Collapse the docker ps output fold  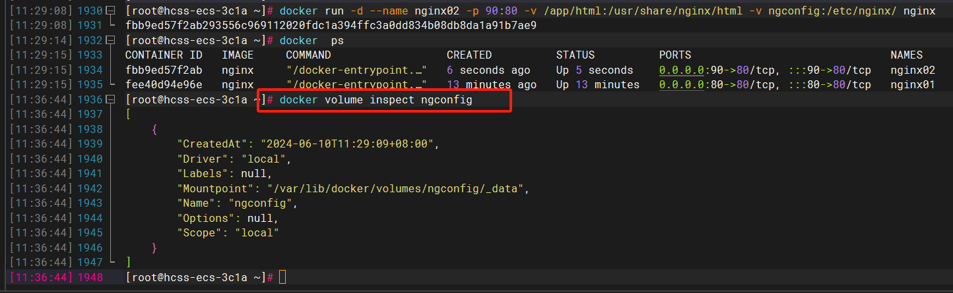[110, 41]
